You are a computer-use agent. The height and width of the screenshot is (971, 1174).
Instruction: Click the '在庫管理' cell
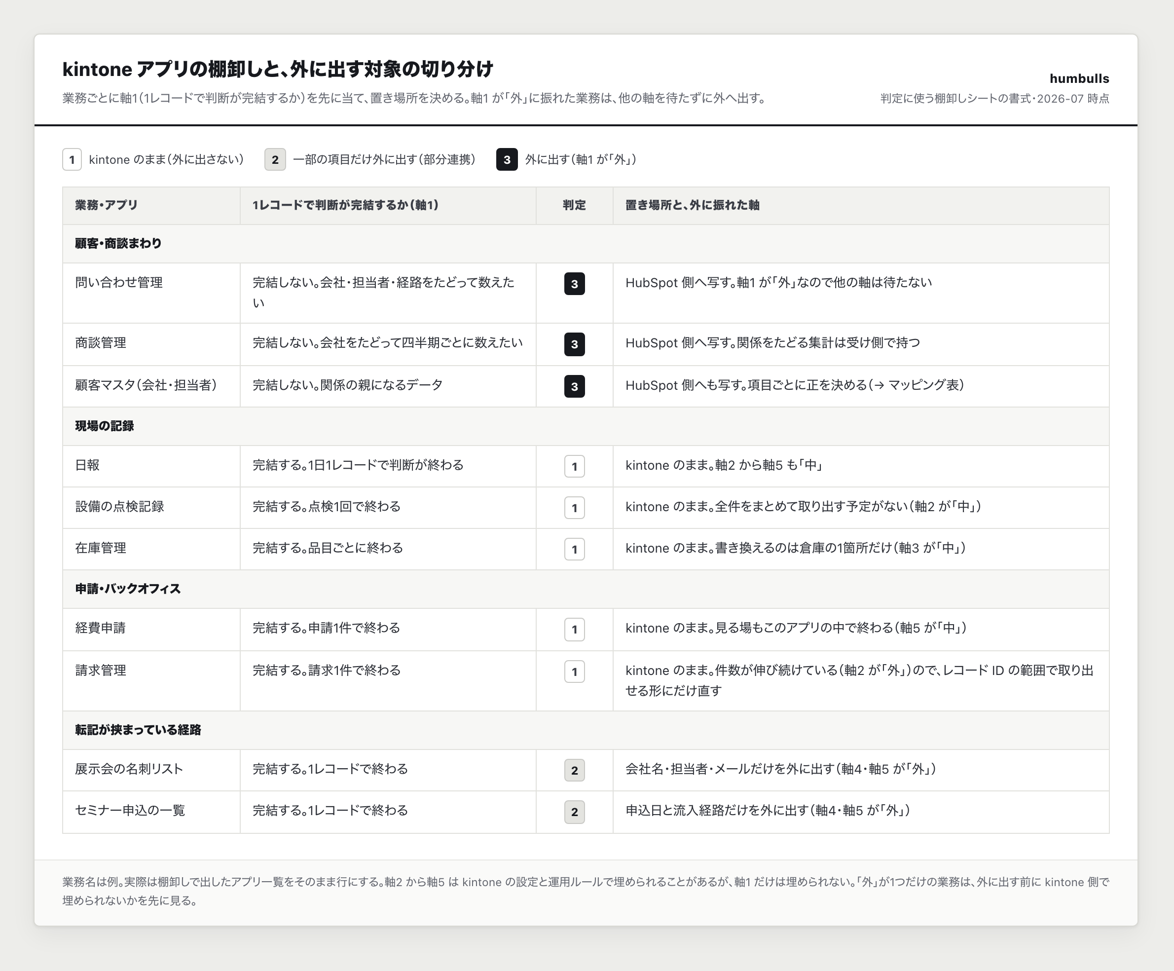pyautogui.click(x=151, y=549)
